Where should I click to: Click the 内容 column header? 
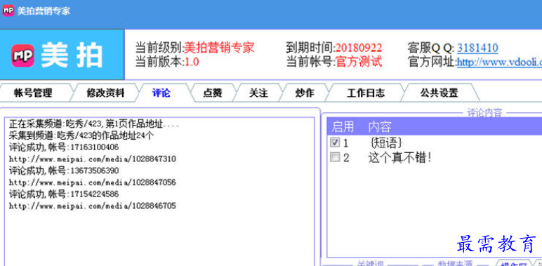click(x=380, y=127)
